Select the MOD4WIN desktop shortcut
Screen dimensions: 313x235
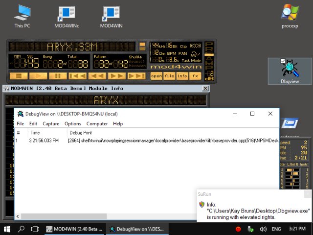(111, 17)
